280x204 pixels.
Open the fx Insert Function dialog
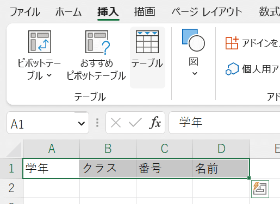click(155, 123)
